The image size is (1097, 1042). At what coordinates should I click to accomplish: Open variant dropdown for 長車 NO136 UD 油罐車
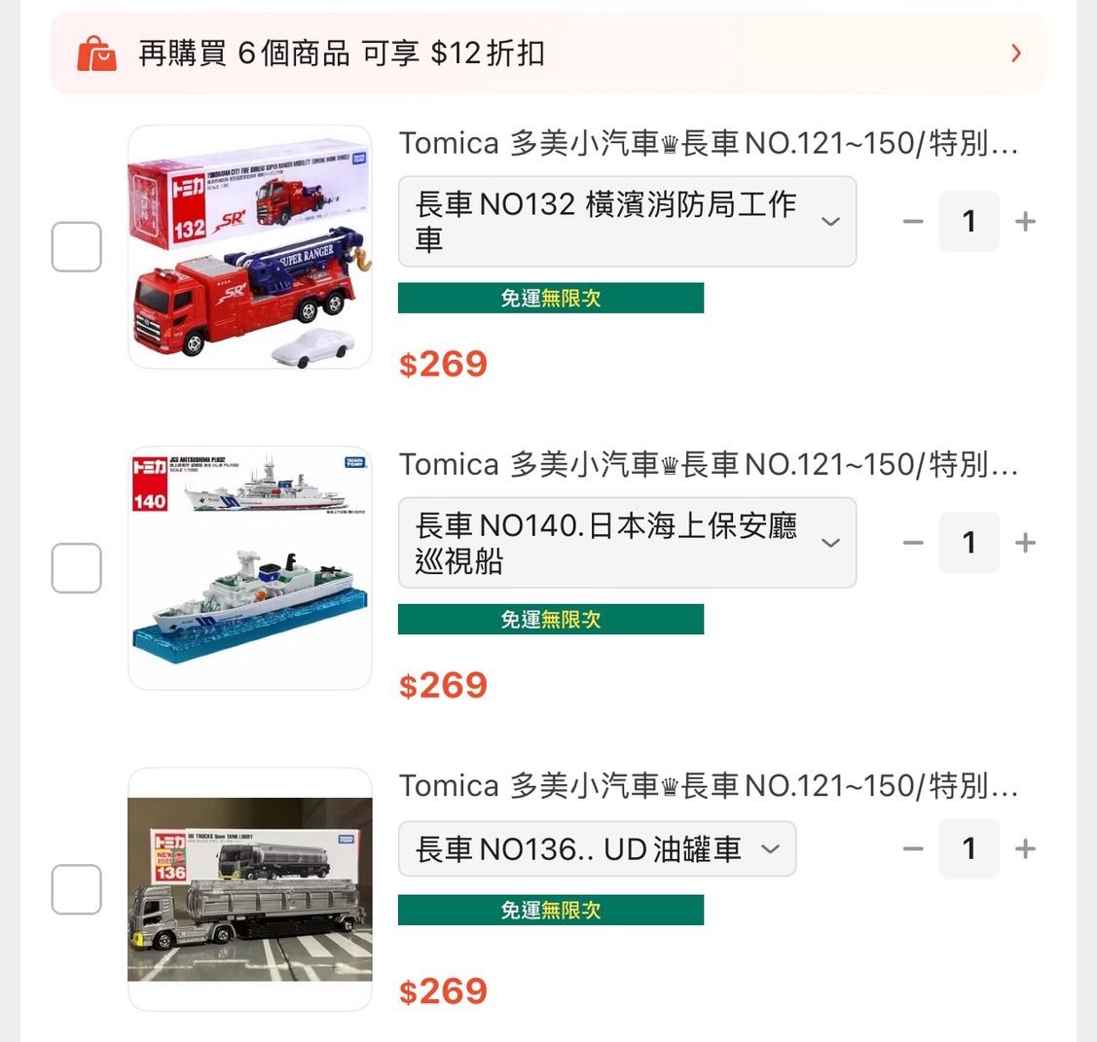(x=597, y=849)
